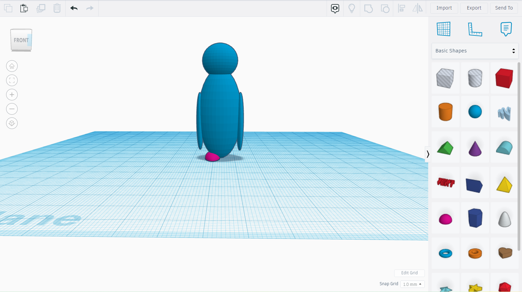Open the Snap Grid value dropdown
Screen dimensions: 522x292
click(412, 284)
